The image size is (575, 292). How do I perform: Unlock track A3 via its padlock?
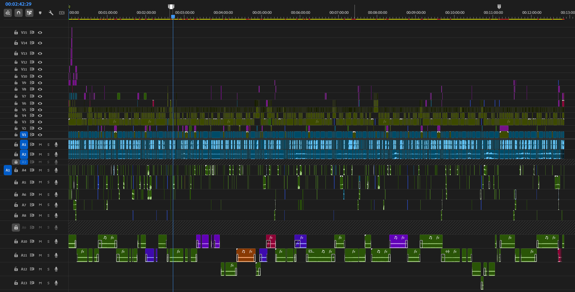pos(16,162)
